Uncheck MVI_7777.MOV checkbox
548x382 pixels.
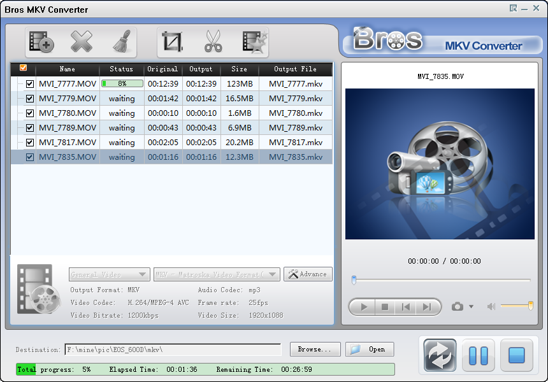(x=30, y=84)
